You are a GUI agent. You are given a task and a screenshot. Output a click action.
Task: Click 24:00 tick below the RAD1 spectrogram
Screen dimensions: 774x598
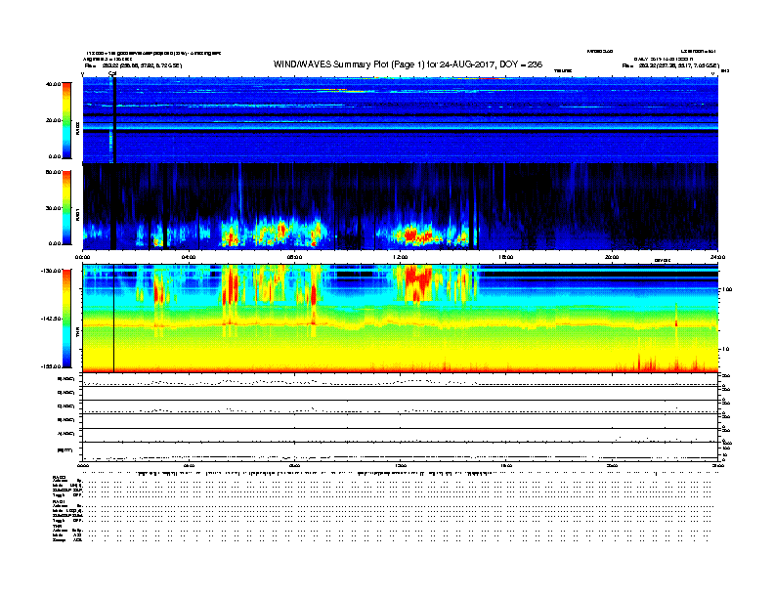(x=717, y=257)
